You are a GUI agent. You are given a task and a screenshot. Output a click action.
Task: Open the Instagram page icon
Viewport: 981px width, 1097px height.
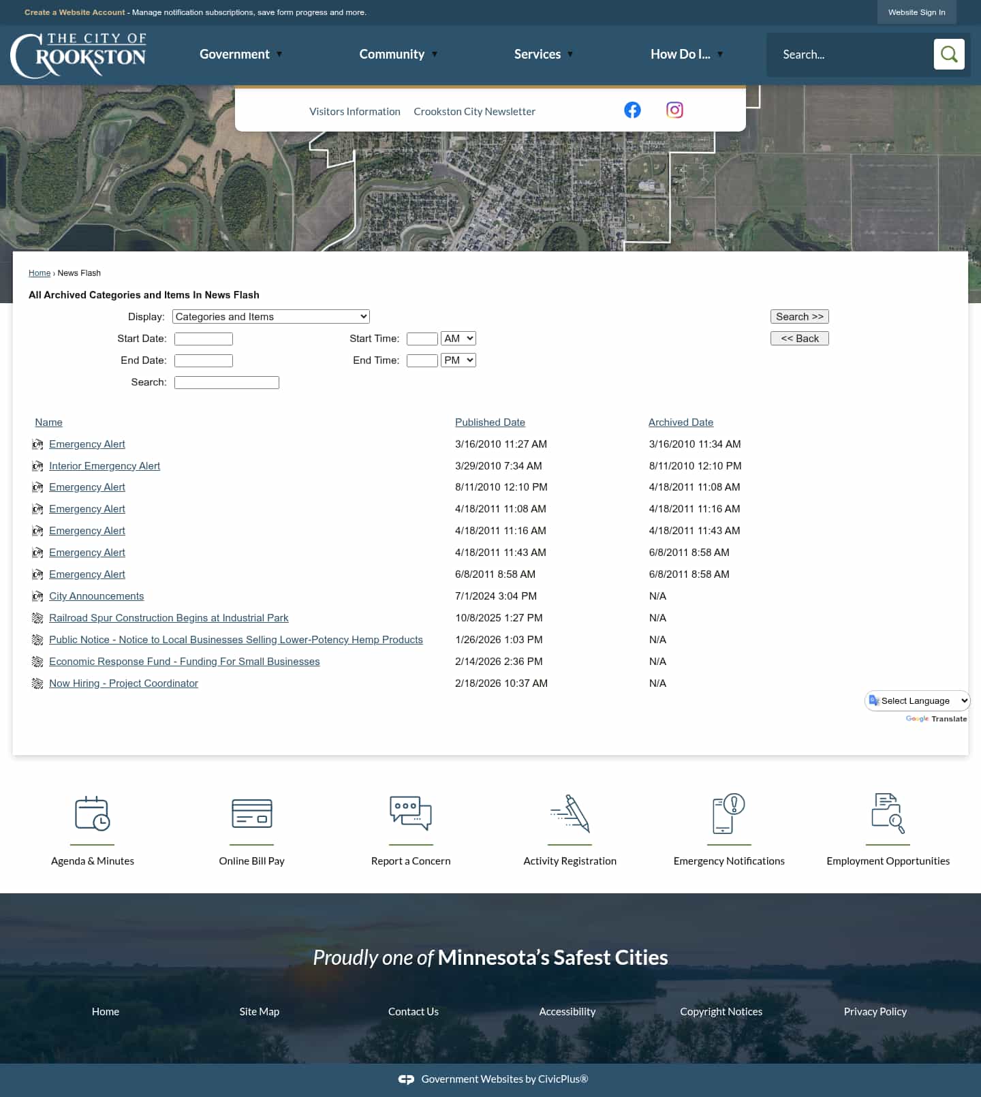(674, 110)
